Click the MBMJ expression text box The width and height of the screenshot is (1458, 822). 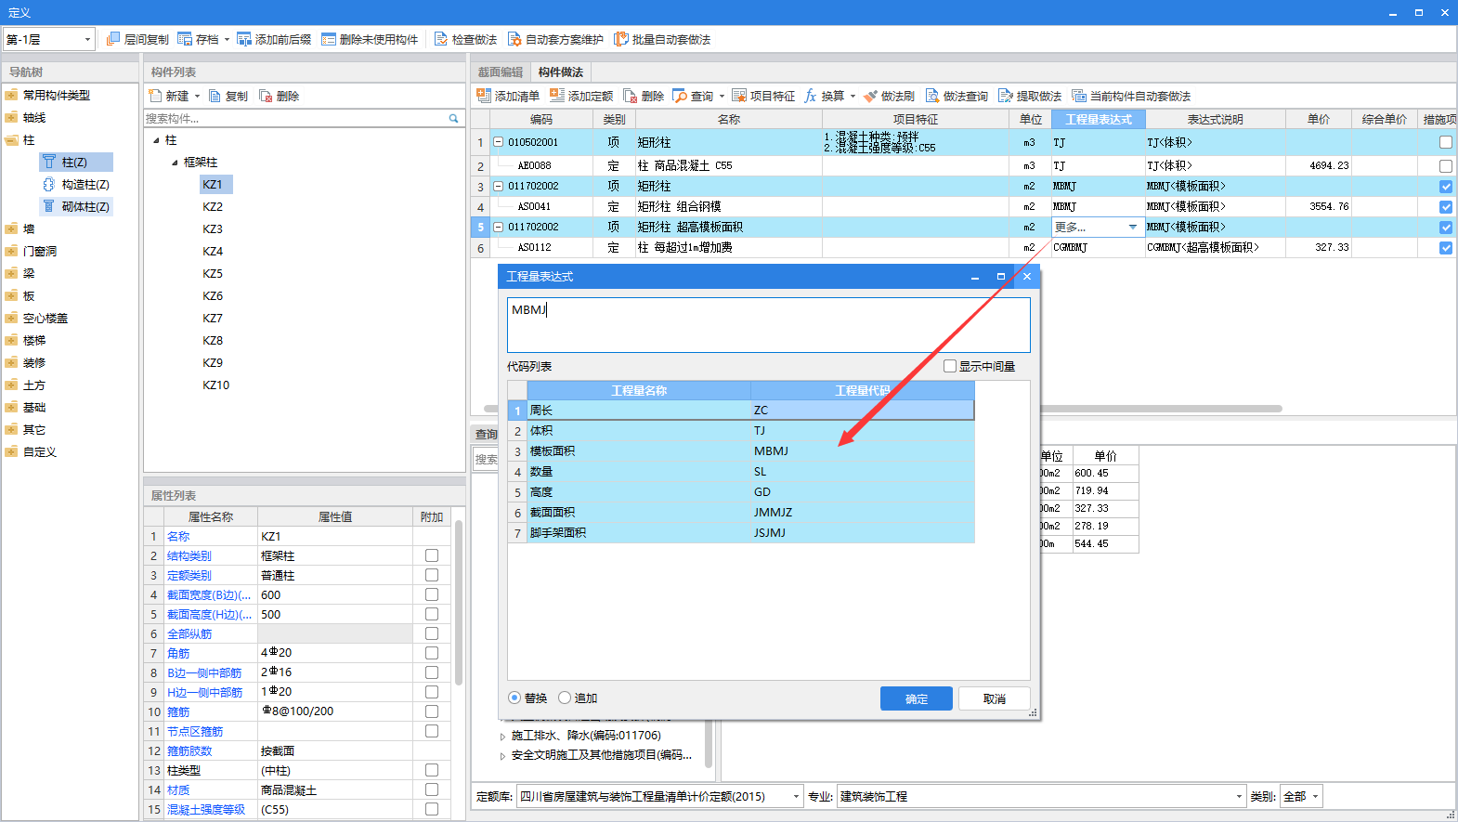(x=769, y=324)
